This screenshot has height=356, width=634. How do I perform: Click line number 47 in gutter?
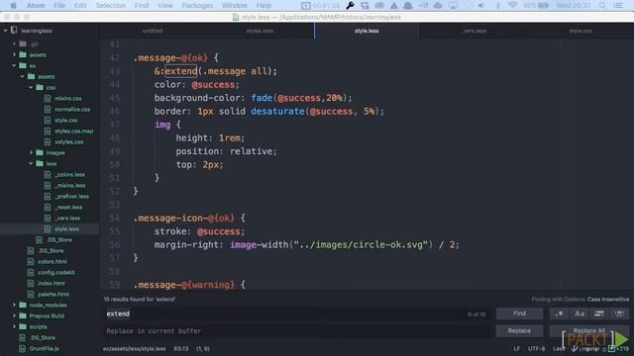[x=115, y=125]
